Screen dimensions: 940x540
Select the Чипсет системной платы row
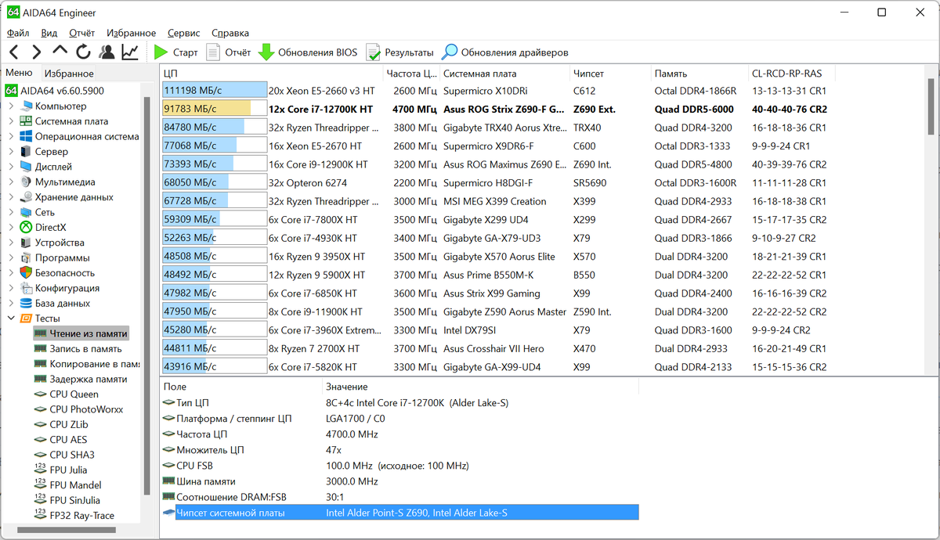pos(399,513)
